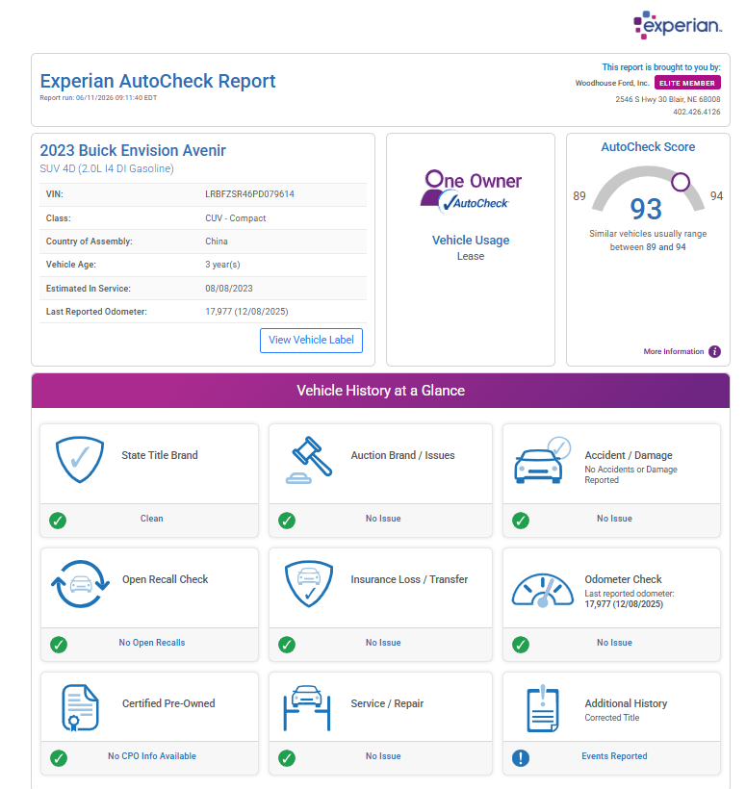Click the Class value CUV - Compact

pyautogui.click(x=235, y=218)
